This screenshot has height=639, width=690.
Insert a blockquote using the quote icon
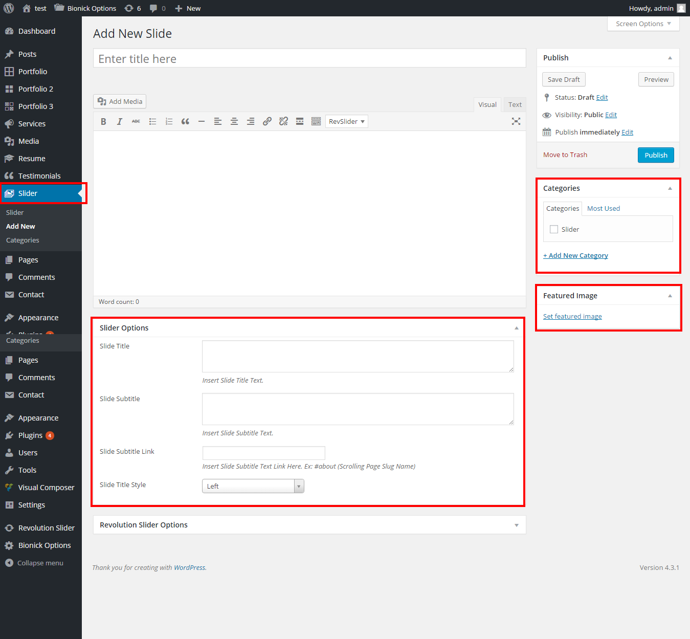point(185,122)
